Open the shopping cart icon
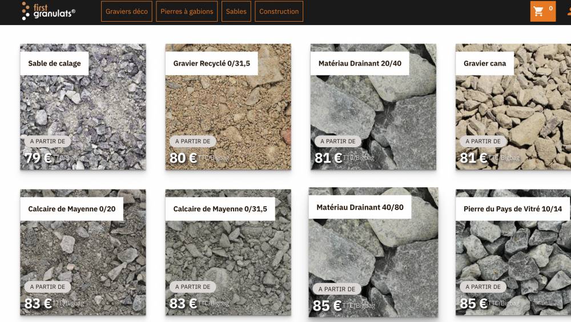This screenshot has width=571, height=322. pyautogui.click(x=542, y=11)
